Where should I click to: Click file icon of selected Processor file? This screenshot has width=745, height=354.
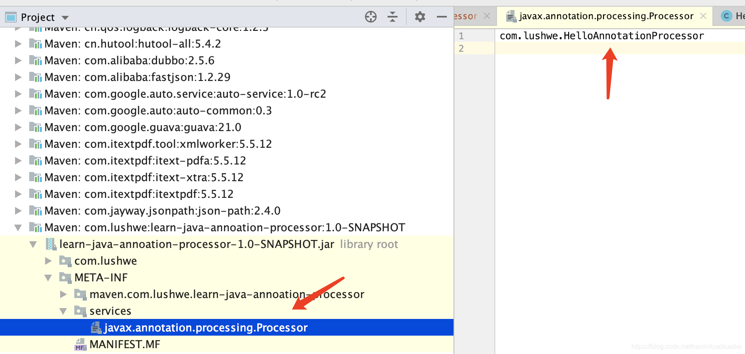click(96, 328)
